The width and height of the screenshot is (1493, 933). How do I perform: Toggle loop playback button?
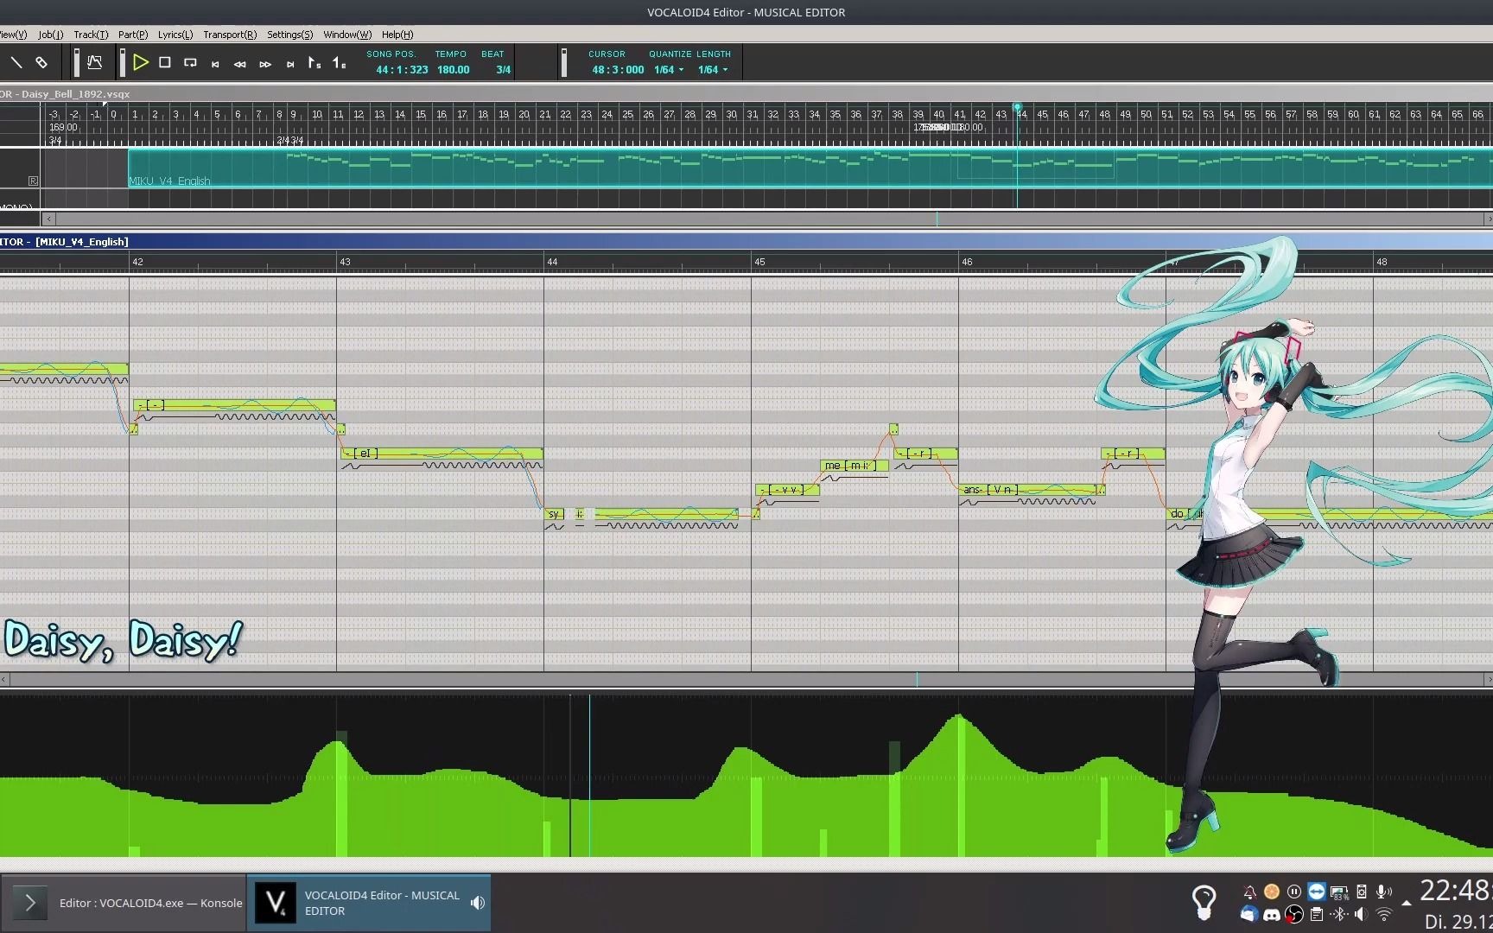[190, 62]
